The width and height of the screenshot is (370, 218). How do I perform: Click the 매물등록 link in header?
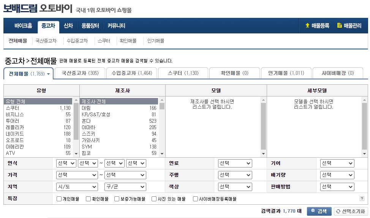pyautogui.click(x=320, y=25)
